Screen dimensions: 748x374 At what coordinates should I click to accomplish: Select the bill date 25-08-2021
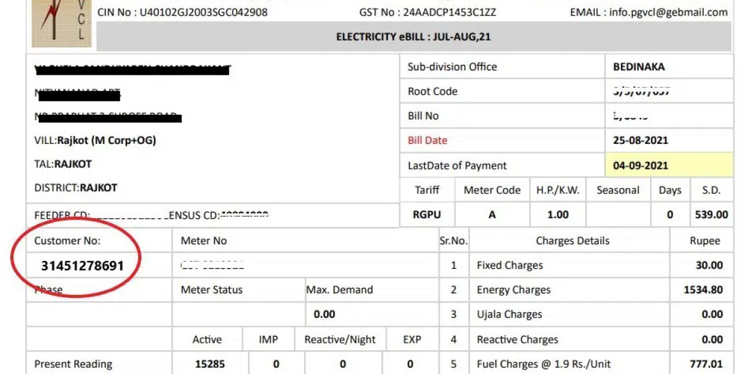640,140
